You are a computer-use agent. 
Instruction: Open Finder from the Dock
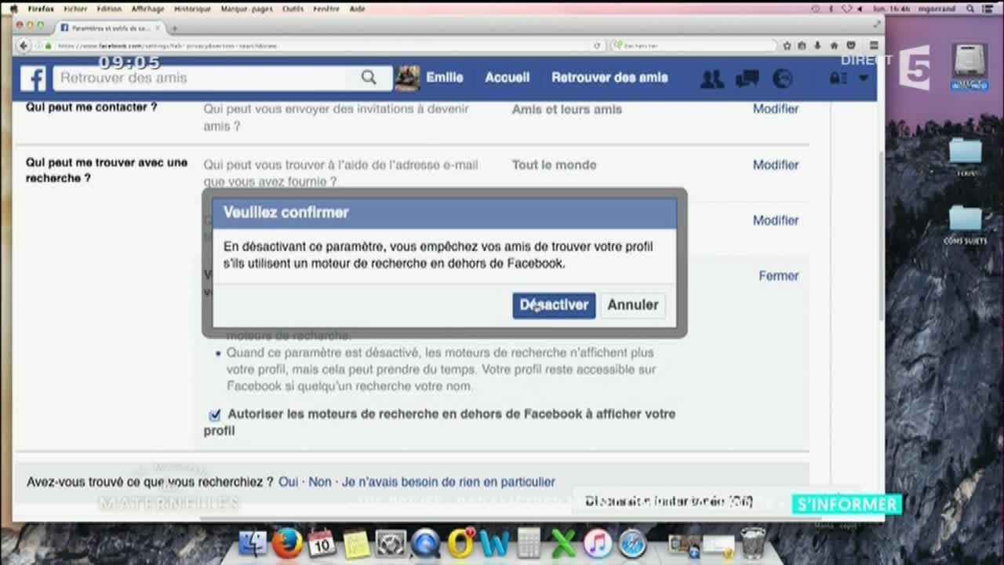pyautogui.click(x=253, y=544)
